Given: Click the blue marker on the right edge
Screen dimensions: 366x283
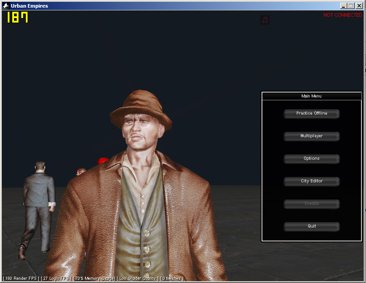Looking at the screenshot, I should tap(364, 70).
